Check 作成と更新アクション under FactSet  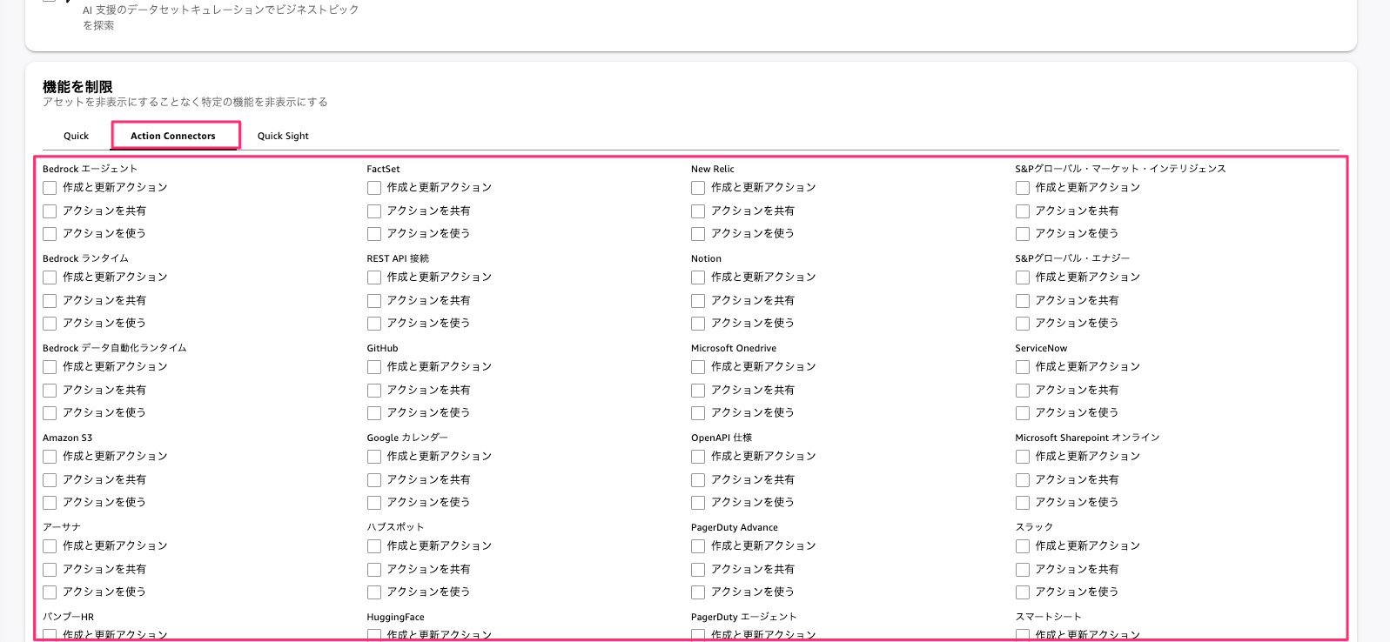pyautogui.click(x=374, y=188)
